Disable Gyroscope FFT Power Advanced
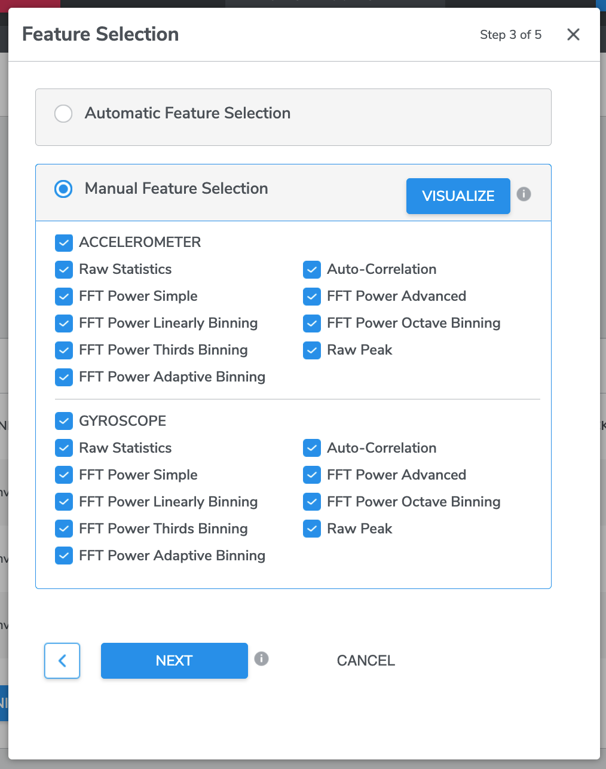 [312, 475]
